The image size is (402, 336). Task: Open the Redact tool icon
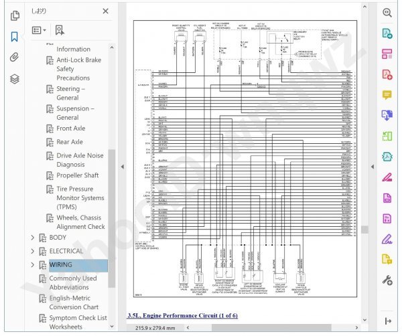tap(387, 177)
